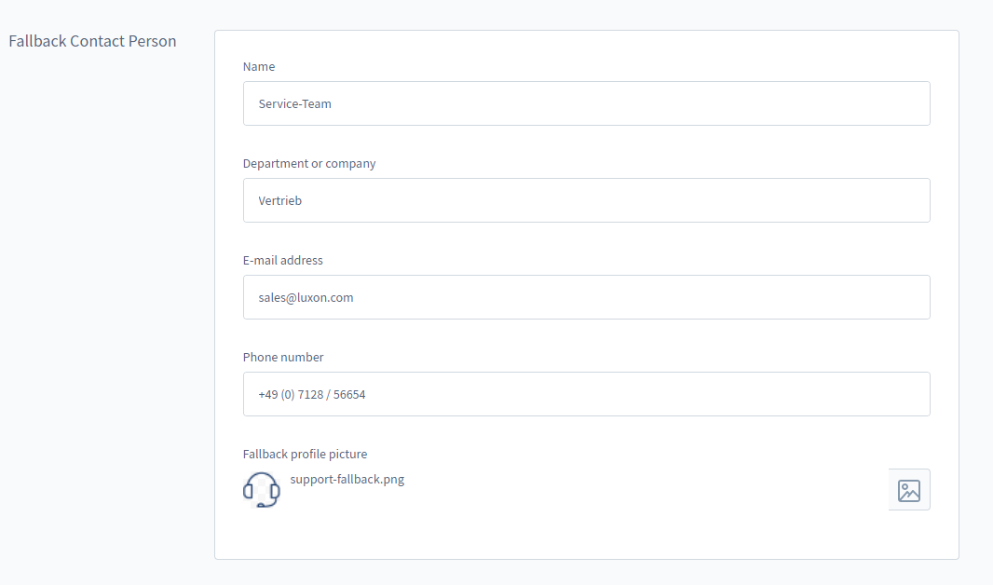The height and width of the screenshot is (585, 993).
Task: Click the Phone number label
Action: (283, 358)
